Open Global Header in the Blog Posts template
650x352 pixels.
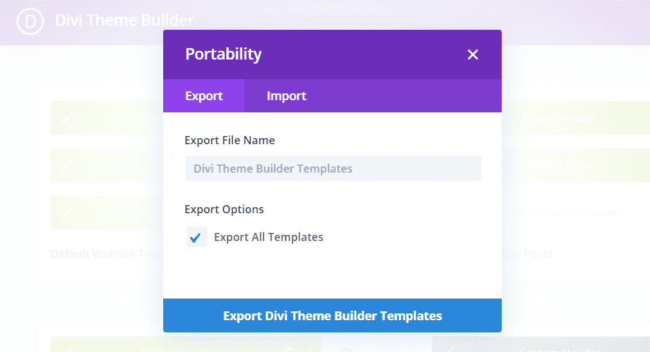[x=559, y=118]
